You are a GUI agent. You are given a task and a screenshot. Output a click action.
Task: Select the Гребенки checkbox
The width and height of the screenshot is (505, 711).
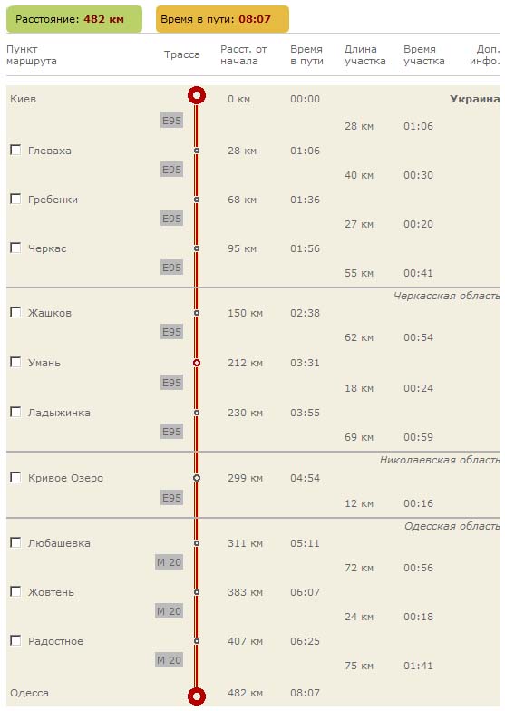[x=15, y=199]
